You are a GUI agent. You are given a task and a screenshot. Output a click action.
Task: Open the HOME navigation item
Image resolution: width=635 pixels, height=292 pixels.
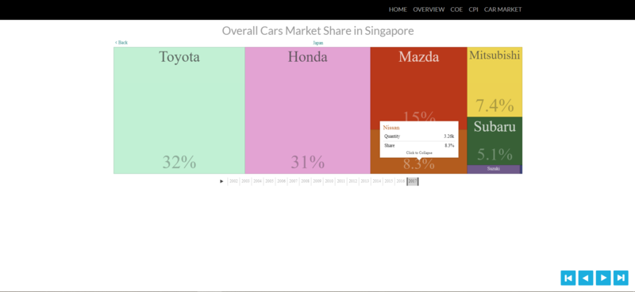398,10
